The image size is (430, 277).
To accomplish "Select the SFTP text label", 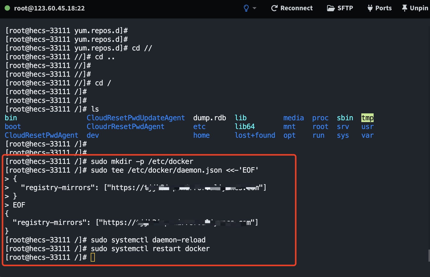I will pos(345,8).
